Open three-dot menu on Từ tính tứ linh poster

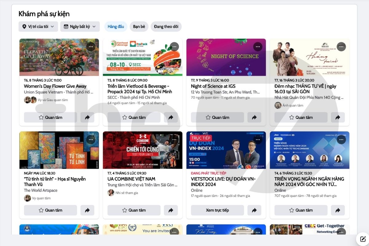click(x=91, y=139)
